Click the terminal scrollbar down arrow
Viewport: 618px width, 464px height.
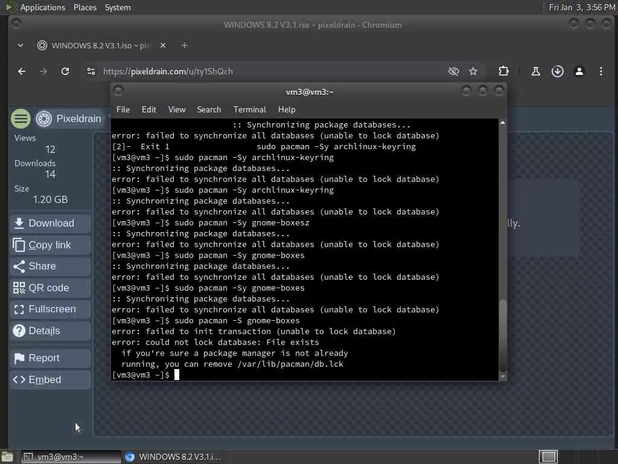pos(503,377)
